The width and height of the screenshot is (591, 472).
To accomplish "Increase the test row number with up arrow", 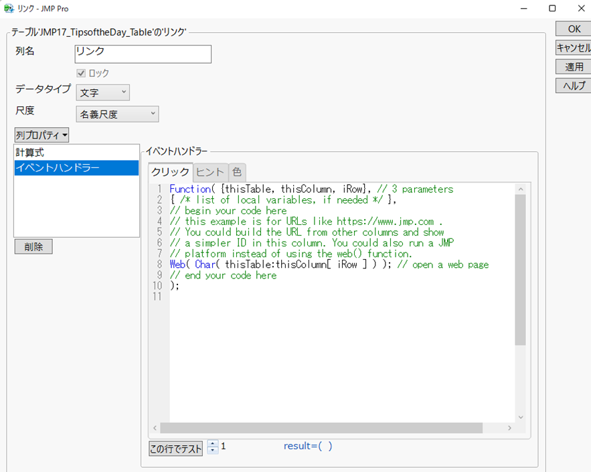I will 213,444.
